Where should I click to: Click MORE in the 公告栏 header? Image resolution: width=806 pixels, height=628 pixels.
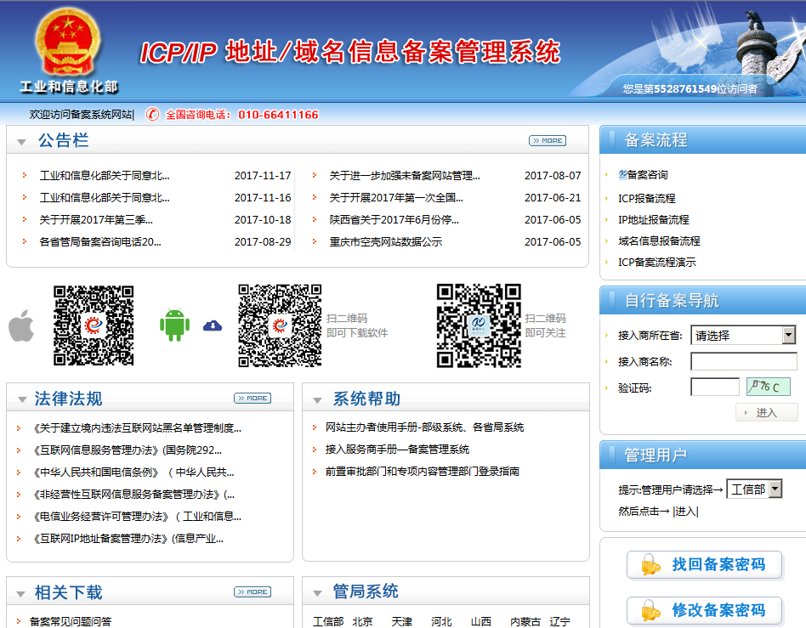(x=548, y=140)
